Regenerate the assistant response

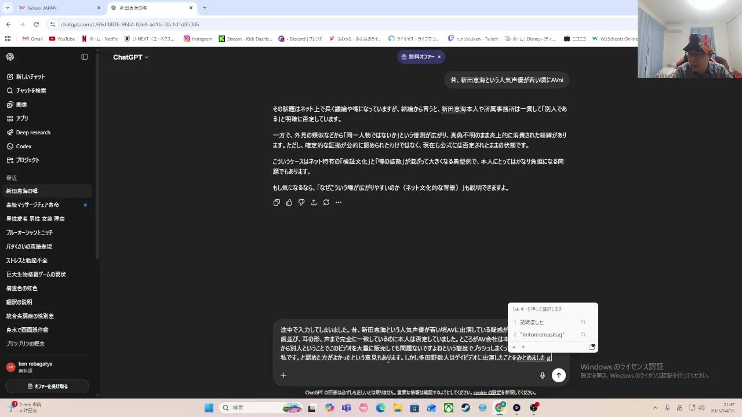[326, 202]
